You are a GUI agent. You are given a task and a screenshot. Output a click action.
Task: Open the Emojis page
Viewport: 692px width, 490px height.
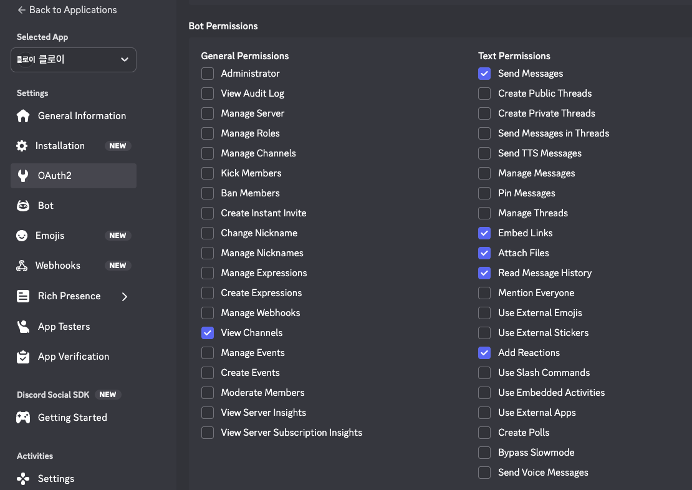click(74, 236)
